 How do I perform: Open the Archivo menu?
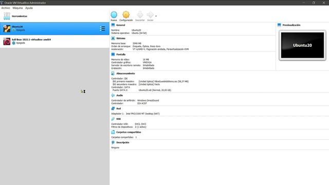pyautogui.click(x=6, y=8)
